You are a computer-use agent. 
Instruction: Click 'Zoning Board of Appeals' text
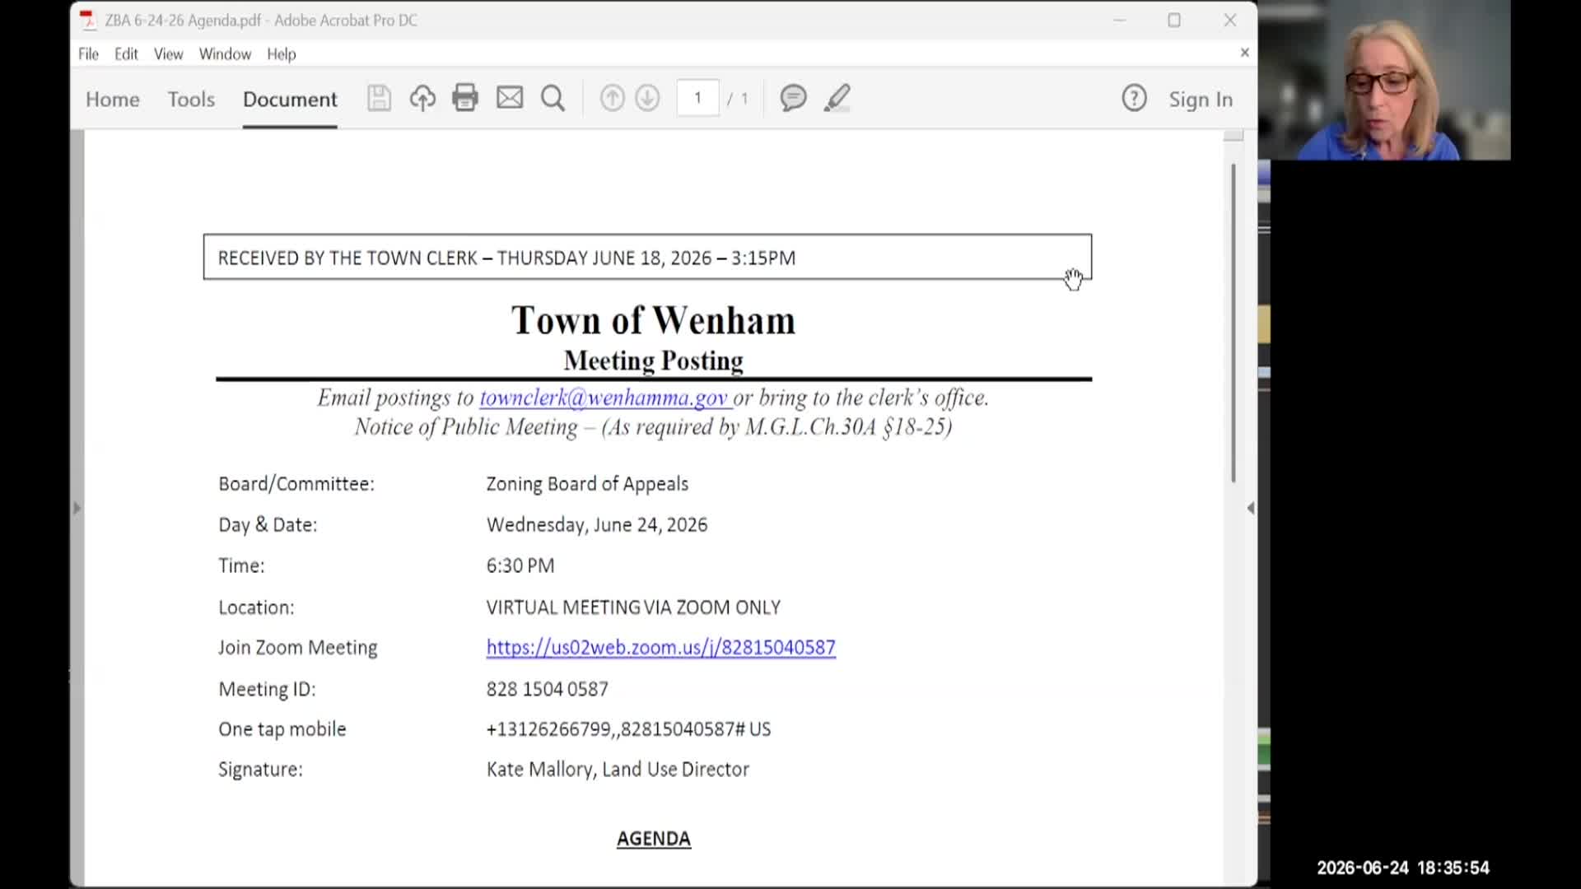tap(587, 484)
